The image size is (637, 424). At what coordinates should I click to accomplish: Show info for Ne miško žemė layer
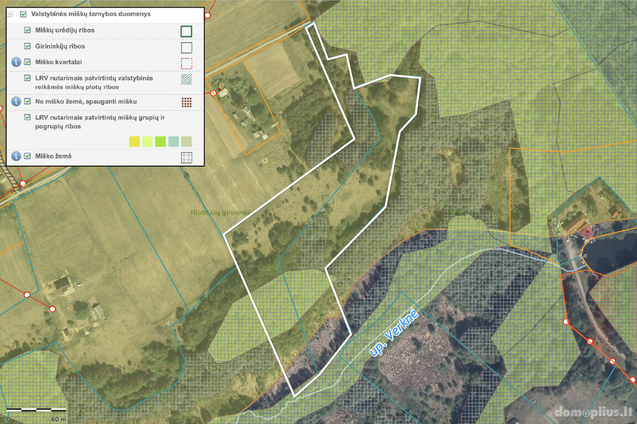[x=16, y=102]
